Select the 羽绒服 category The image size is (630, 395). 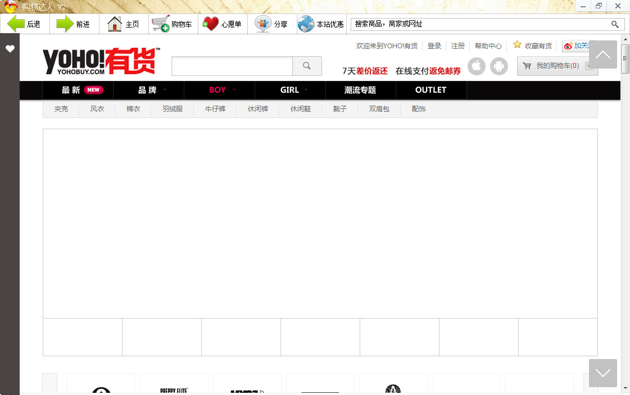pyautogui.click(x=173, y=109)
